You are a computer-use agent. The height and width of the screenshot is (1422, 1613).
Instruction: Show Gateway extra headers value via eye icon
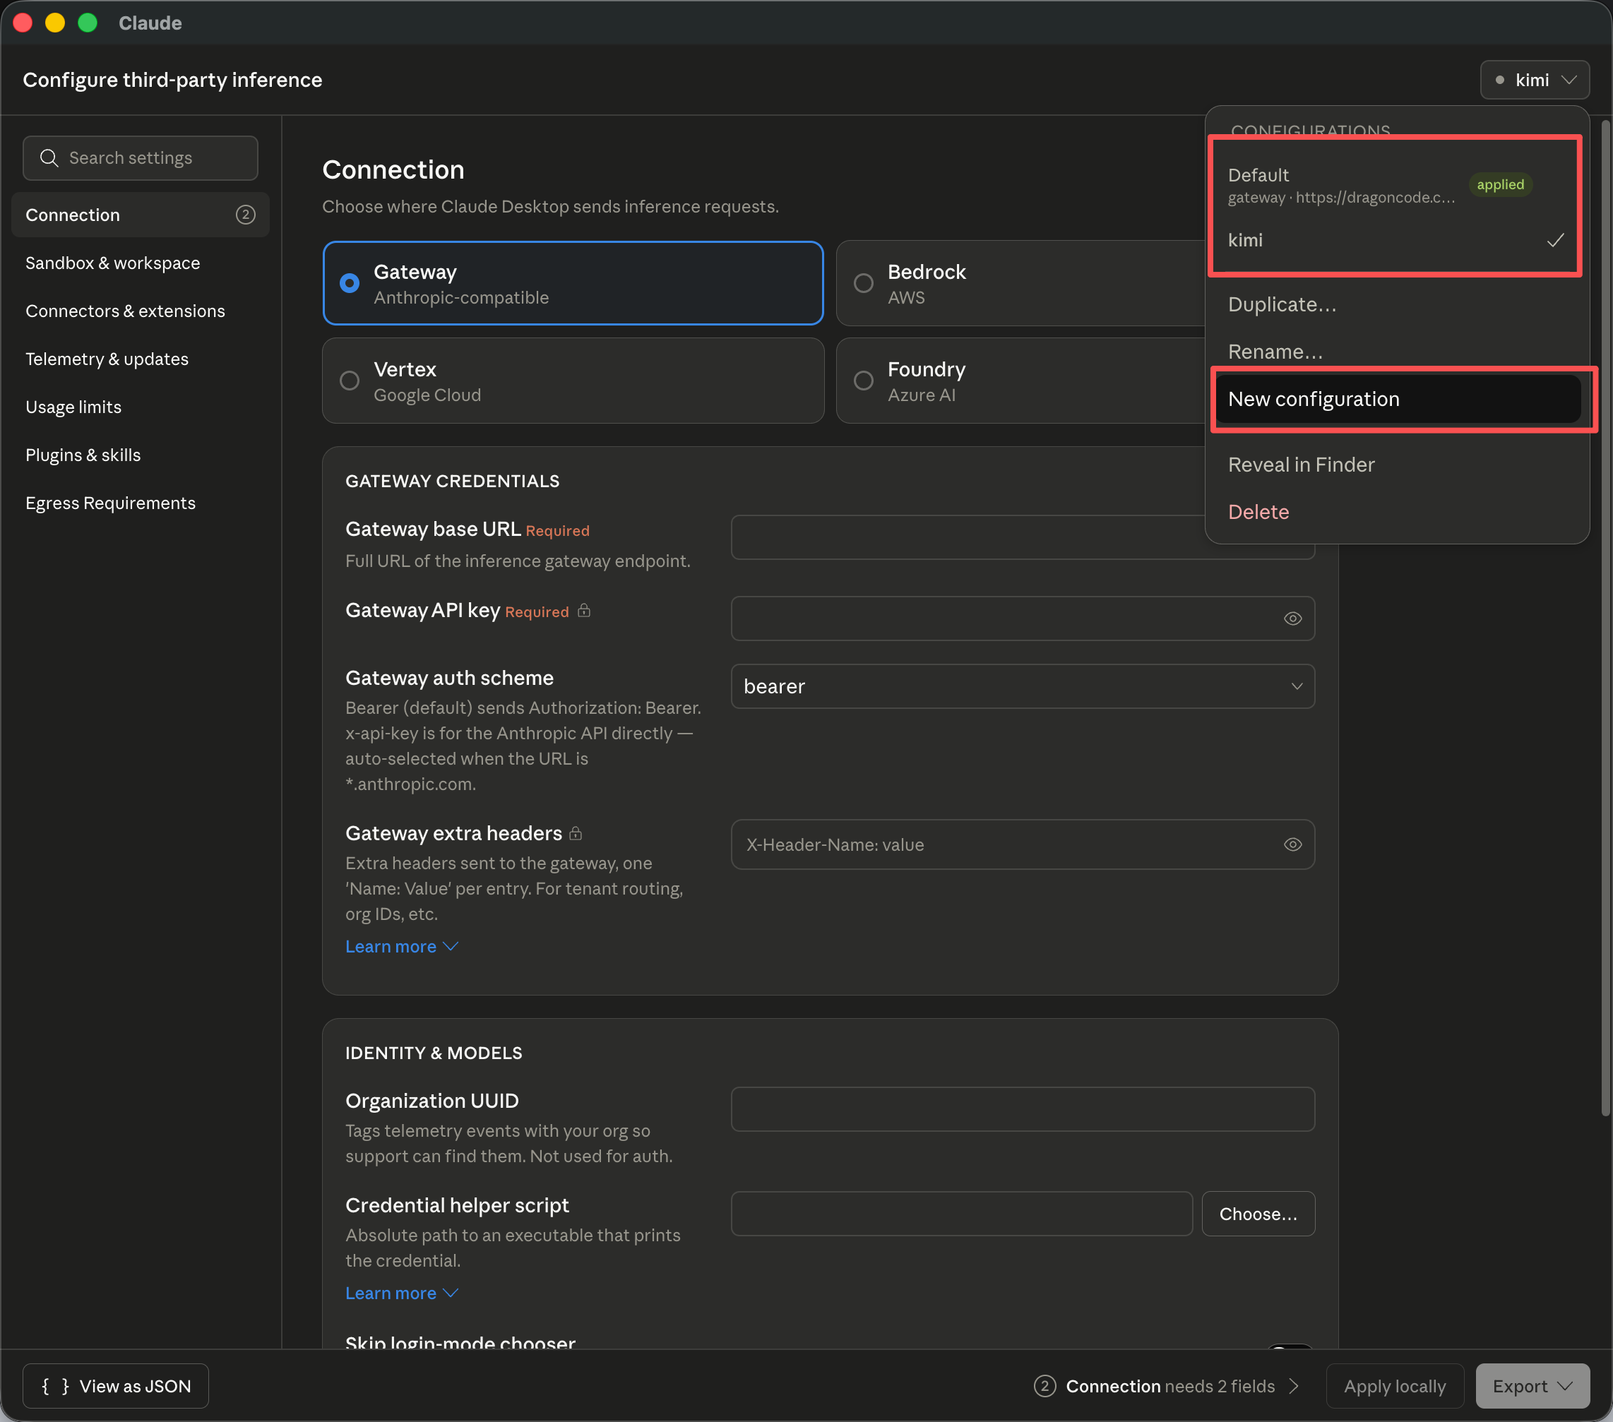(x=1292, y=844)
